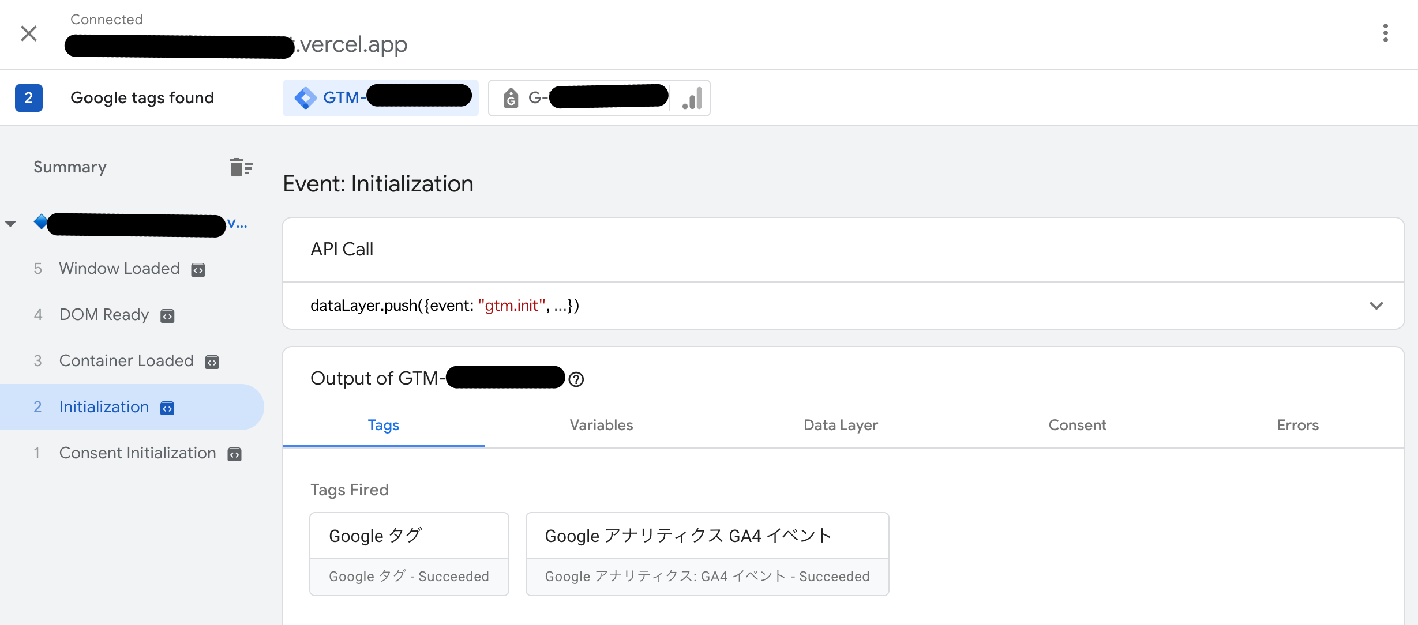
Task: View the Consent tab
Action: pyautogui.click(x=1076, y=425)
